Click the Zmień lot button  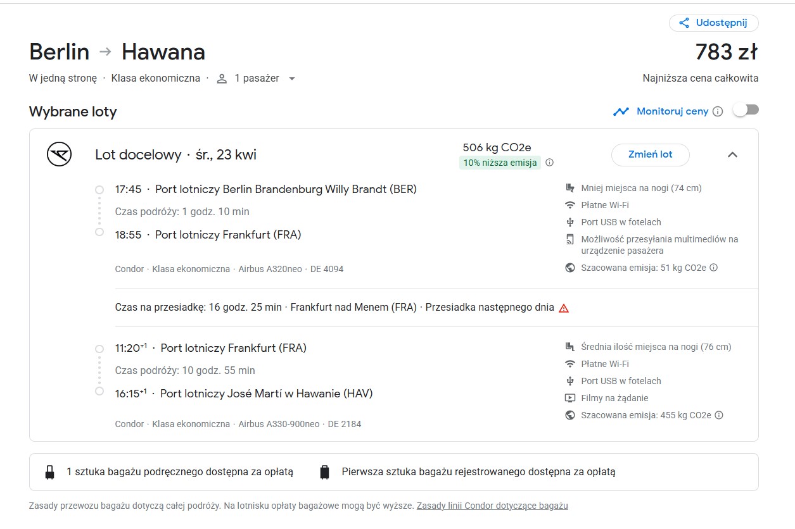point(651,154)
